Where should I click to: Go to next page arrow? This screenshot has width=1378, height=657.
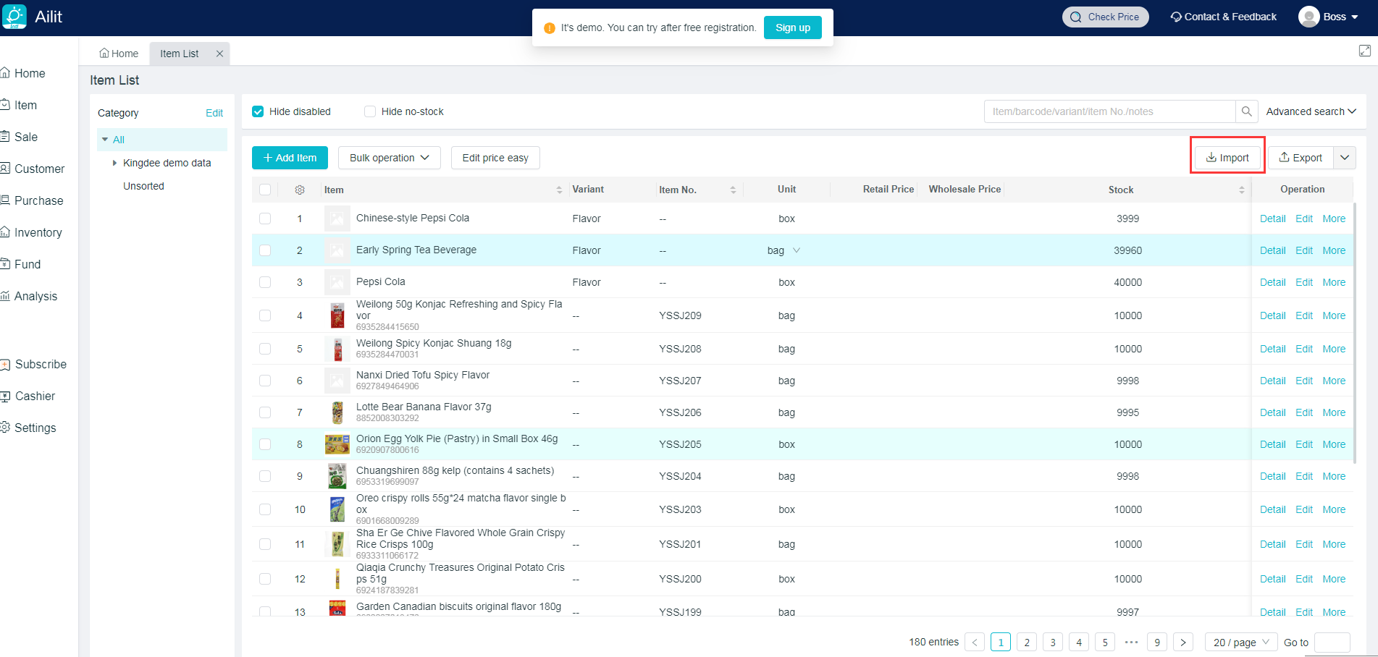1182,642
